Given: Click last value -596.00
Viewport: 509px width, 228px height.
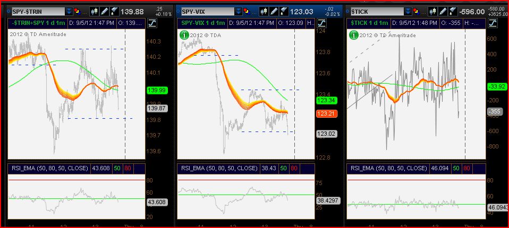Looking at the screenshot, I should (472, 12).
